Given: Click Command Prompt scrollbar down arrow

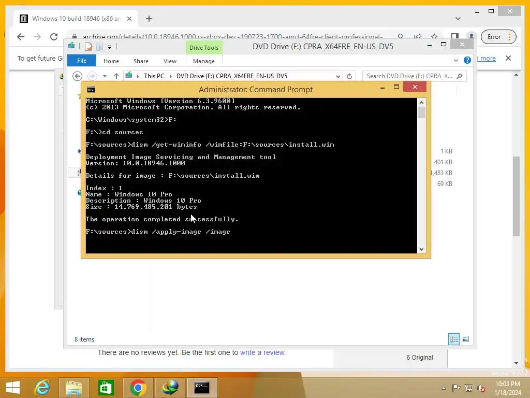Looking at the screenshot, I should pos(421,249).
